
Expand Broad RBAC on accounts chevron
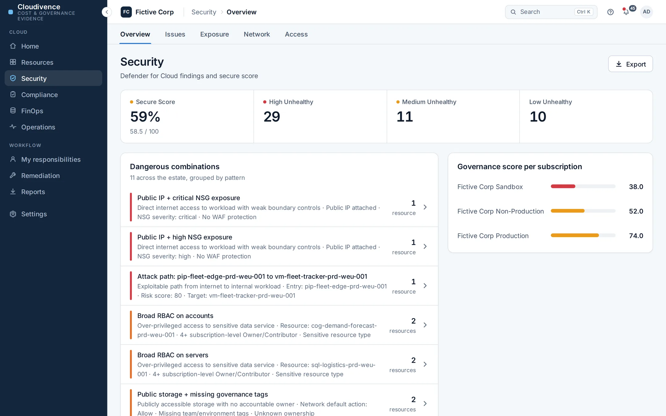point(425,325)
